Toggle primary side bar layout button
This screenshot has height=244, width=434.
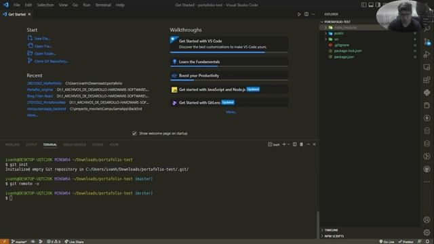[363, 5]
